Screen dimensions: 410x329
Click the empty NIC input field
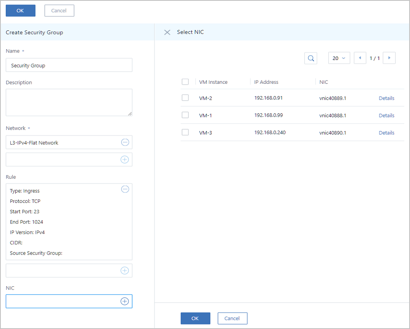tap(69, 301)
